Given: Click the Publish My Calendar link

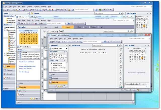Looking at the screenshot, I should pyautogui.click(x=26, y=68).
